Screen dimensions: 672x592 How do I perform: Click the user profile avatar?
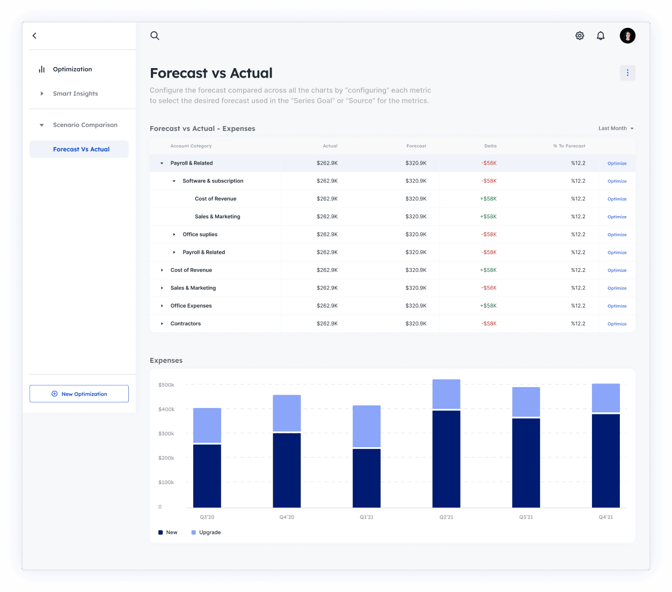(x=627, y=36)
